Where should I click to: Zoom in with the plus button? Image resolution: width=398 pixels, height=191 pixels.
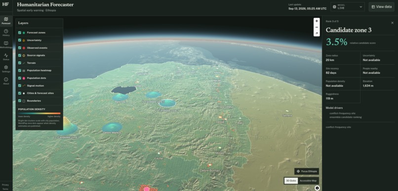tap(317, 21)
